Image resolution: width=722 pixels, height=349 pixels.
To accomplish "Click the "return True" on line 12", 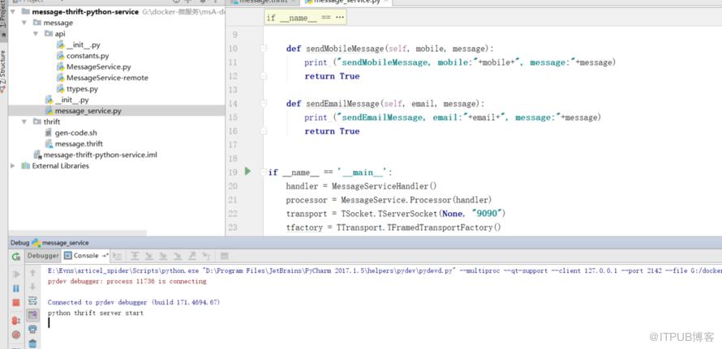I will (332, 76).
